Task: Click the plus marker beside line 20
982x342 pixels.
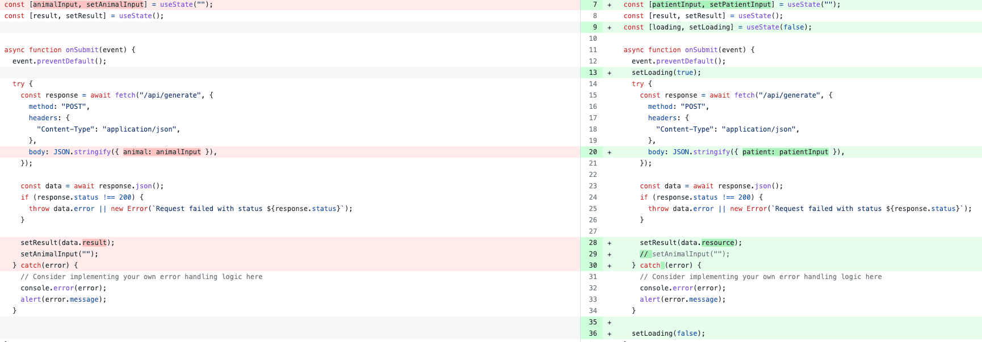Action: click(610, 152)
